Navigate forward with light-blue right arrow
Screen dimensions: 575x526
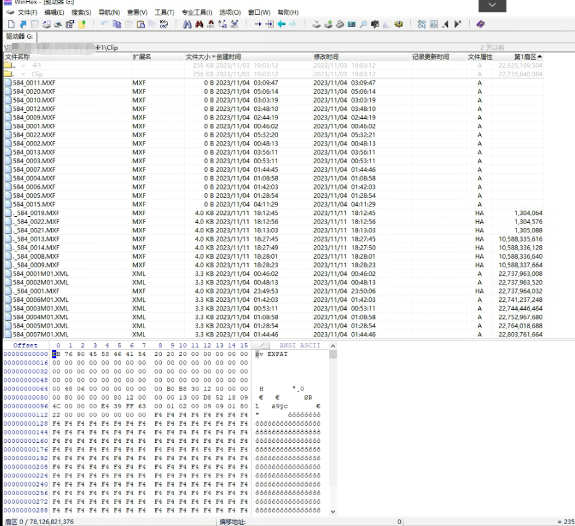click(x=292, y=24)
